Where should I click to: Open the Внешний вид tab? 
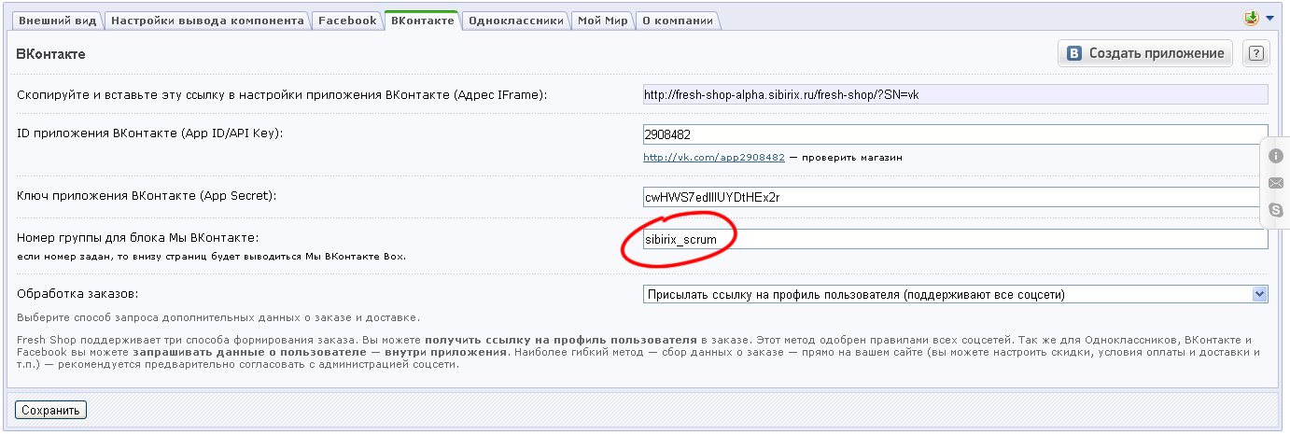click(x=56, y=20)
